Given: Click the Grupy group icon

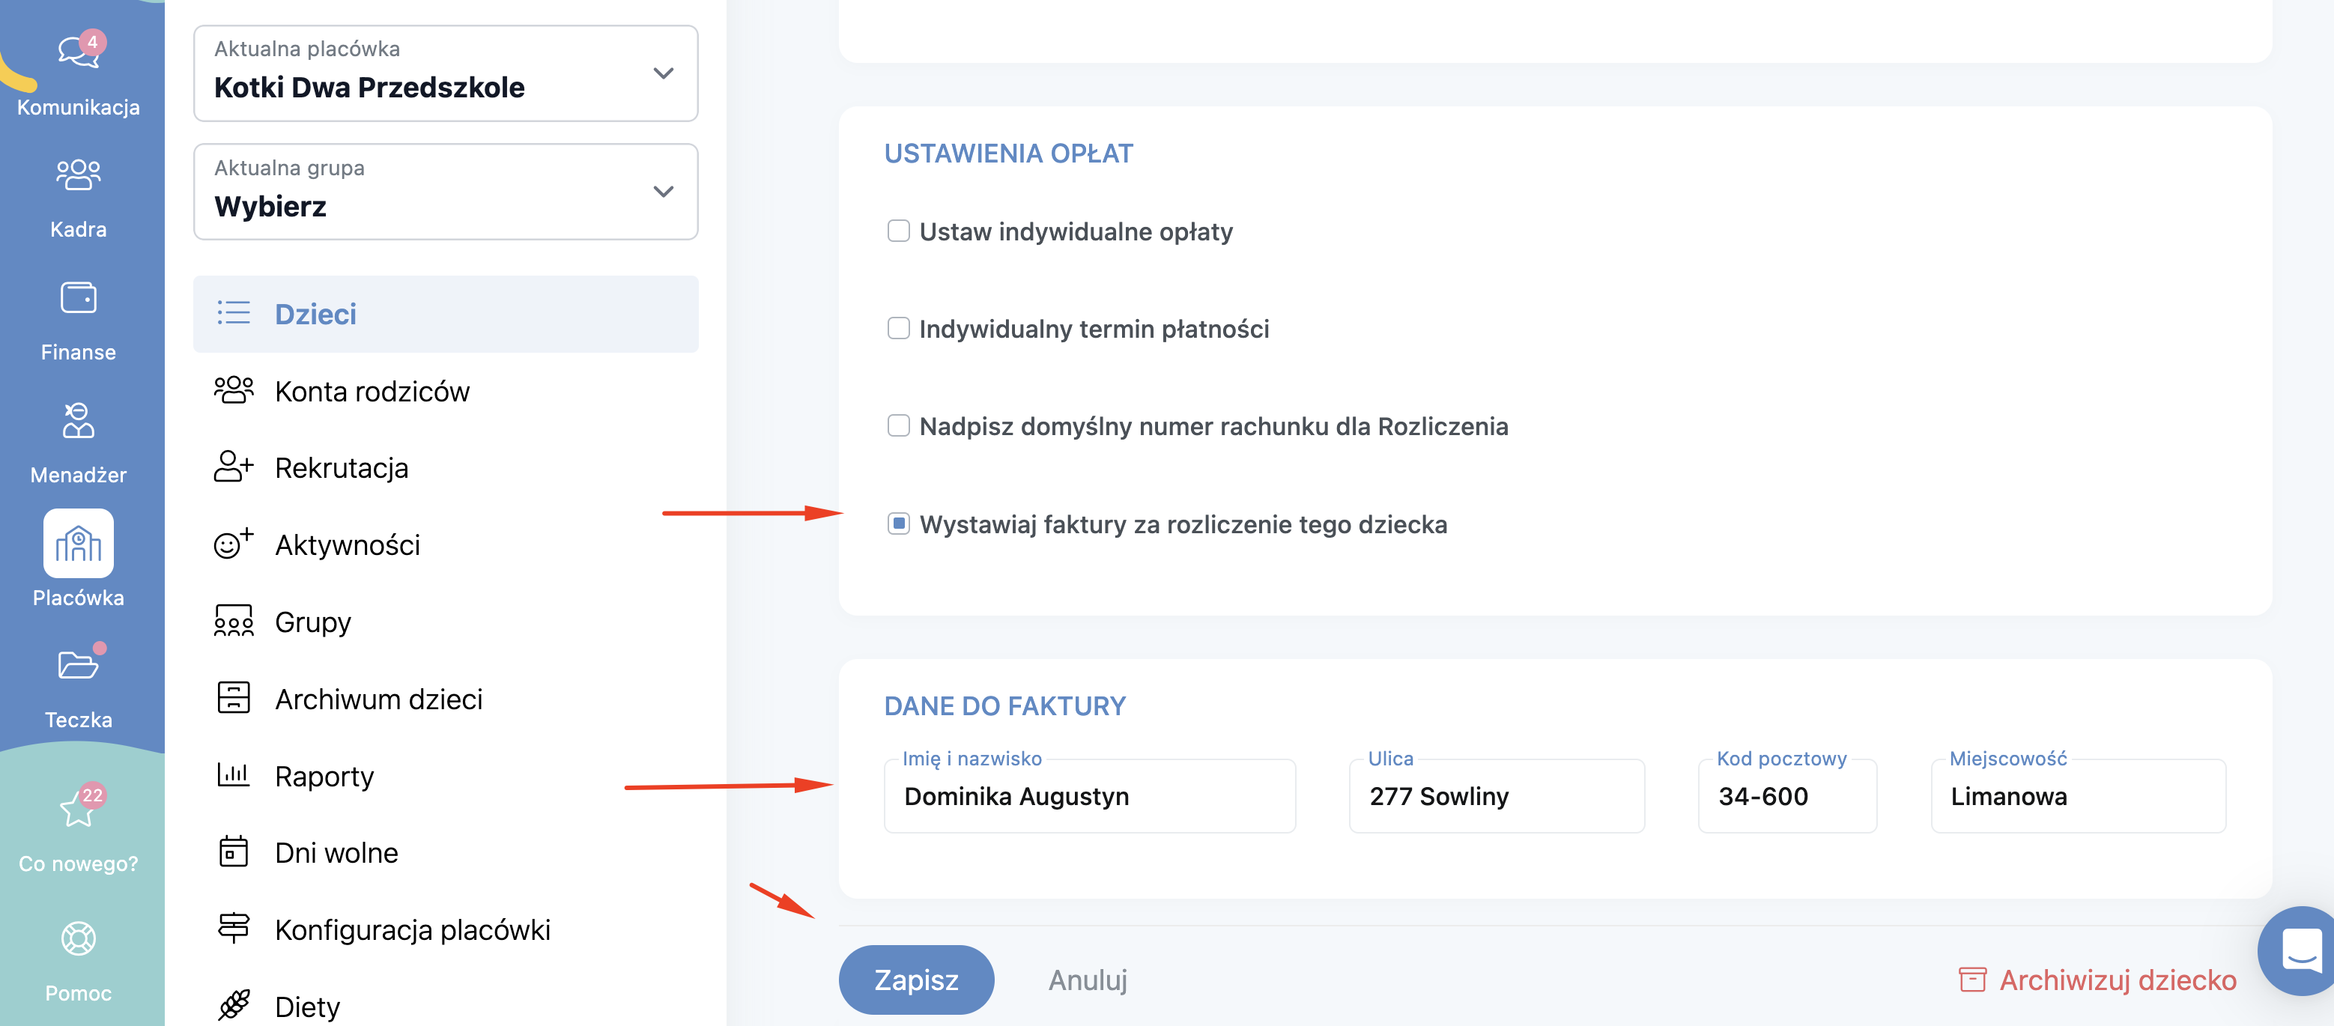Looking at the screenshot, I should click(234, 621).
